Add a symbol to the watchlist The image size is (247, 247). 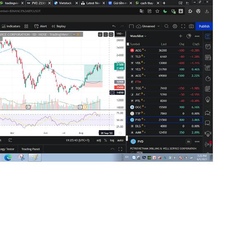point(181,36)
